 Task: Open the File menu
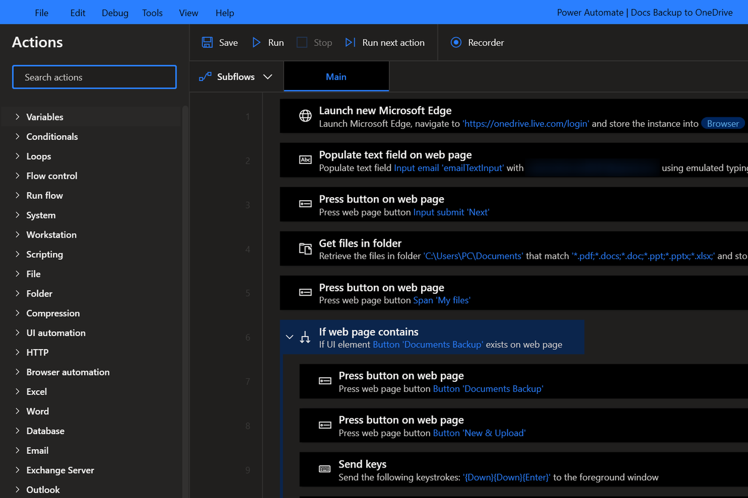tap(42, 13)
